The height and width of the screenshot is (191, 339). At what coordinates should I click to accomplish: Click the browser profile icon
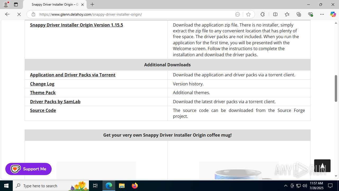pos(6,5)
